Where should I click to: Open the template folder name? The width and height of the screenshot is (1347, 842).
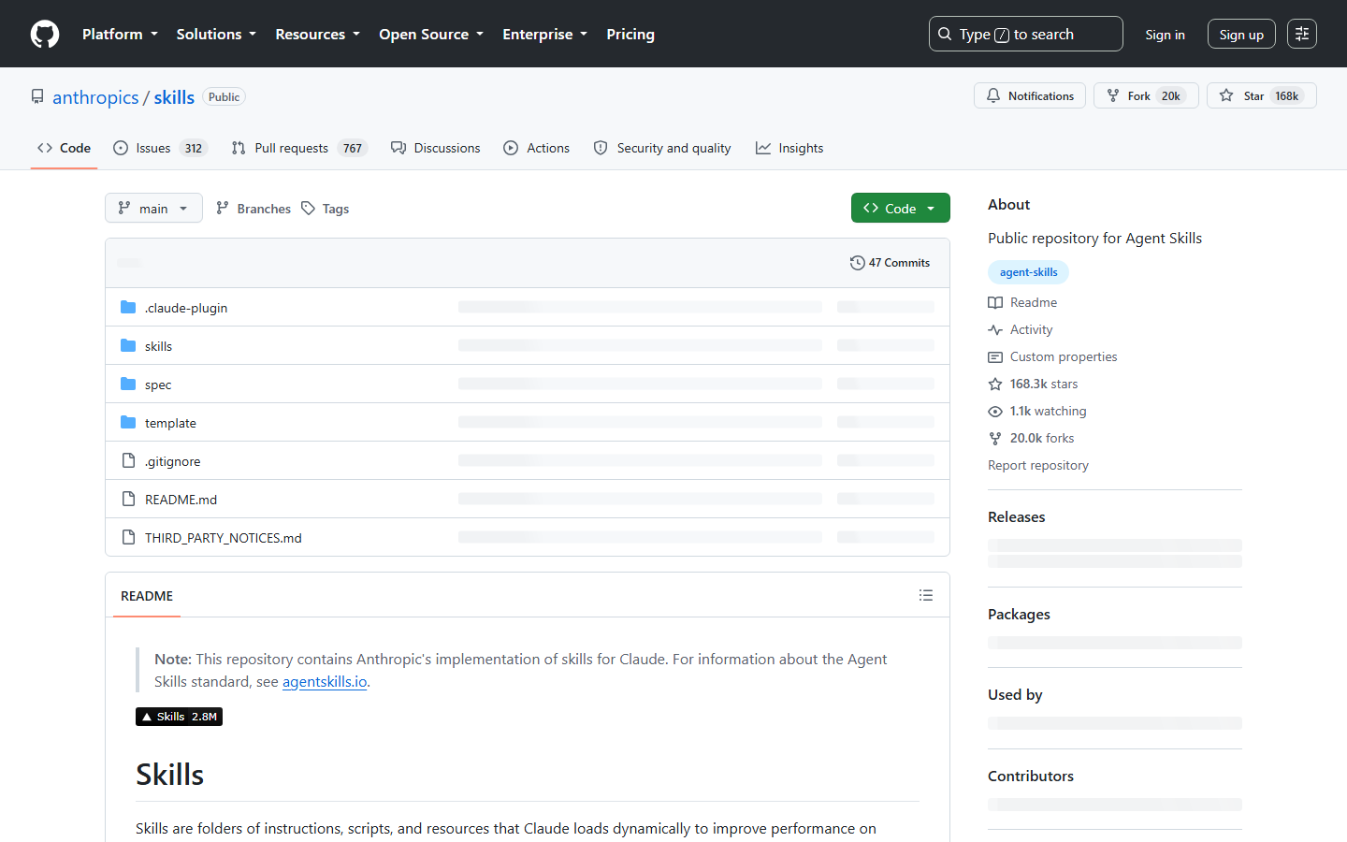(x=170, y=423)
